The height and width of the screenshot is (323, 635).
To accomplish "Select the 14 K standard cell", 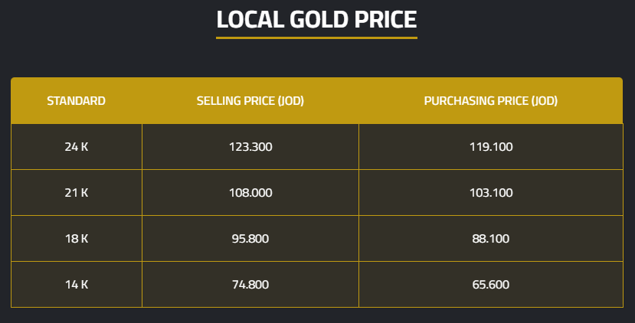I will click(x=76, y=285).
